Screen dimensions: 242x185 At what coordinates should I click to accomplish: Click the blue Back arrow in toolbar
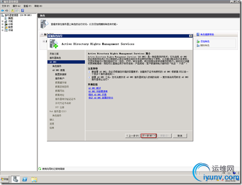[x=2, y=11]
